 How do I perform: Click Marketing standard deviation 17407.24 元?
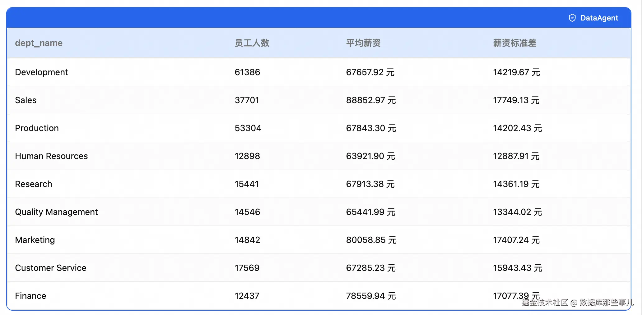(x=516, y=240)
